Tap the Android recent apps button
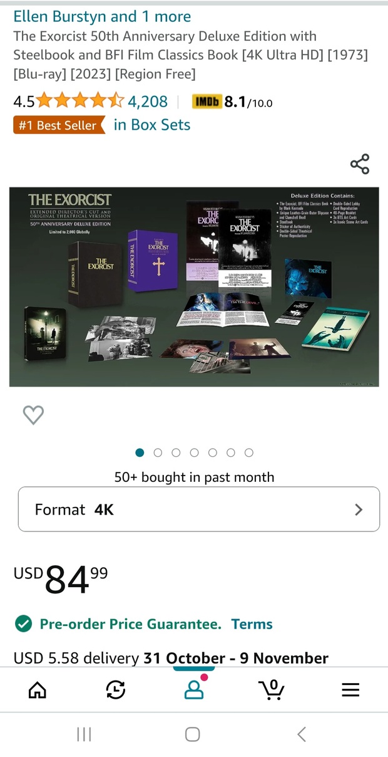 click(84, 734)
